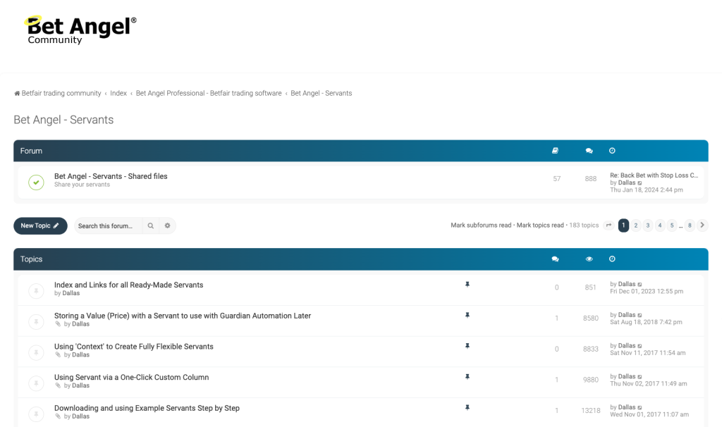The image size is (722, 427).
Task: Click author Dallas under Using 'Context' topic
Action: [80, 354]
